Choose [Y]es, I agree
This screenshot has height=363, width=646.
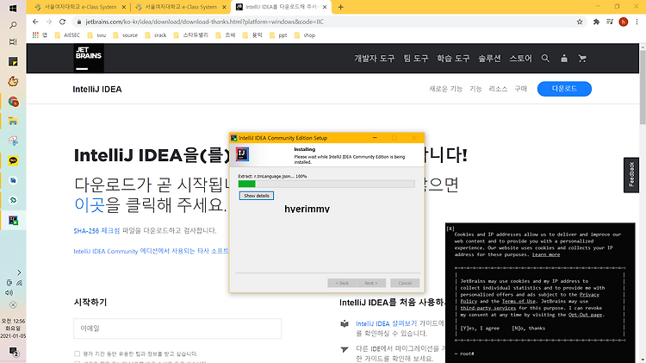480,329
